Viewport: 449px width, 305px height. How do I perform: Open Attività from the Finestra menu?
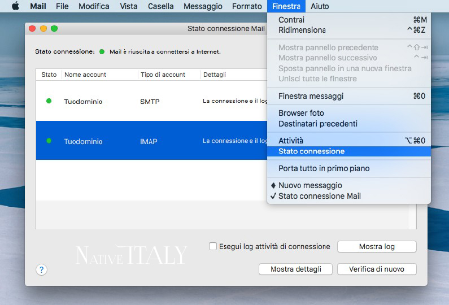coord(349,141)
